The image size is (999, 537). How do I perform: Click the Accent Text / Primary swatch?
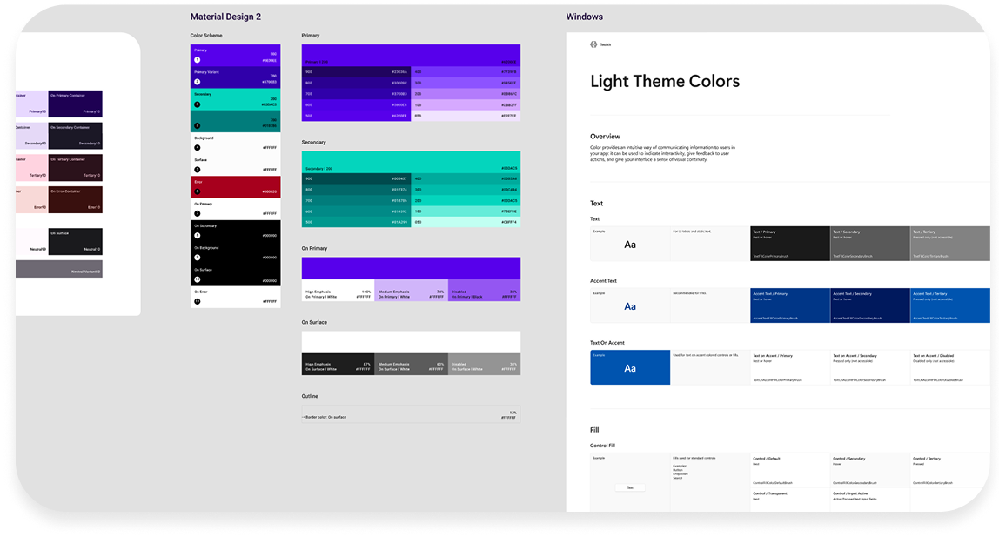pos(789,305)
